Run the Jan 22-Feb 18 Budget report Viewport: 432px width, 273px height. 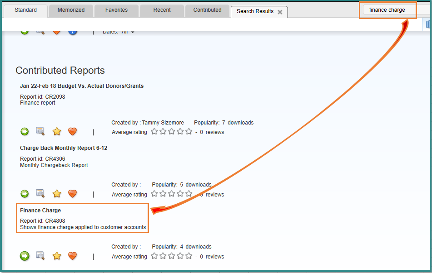(x=25, y=132)
